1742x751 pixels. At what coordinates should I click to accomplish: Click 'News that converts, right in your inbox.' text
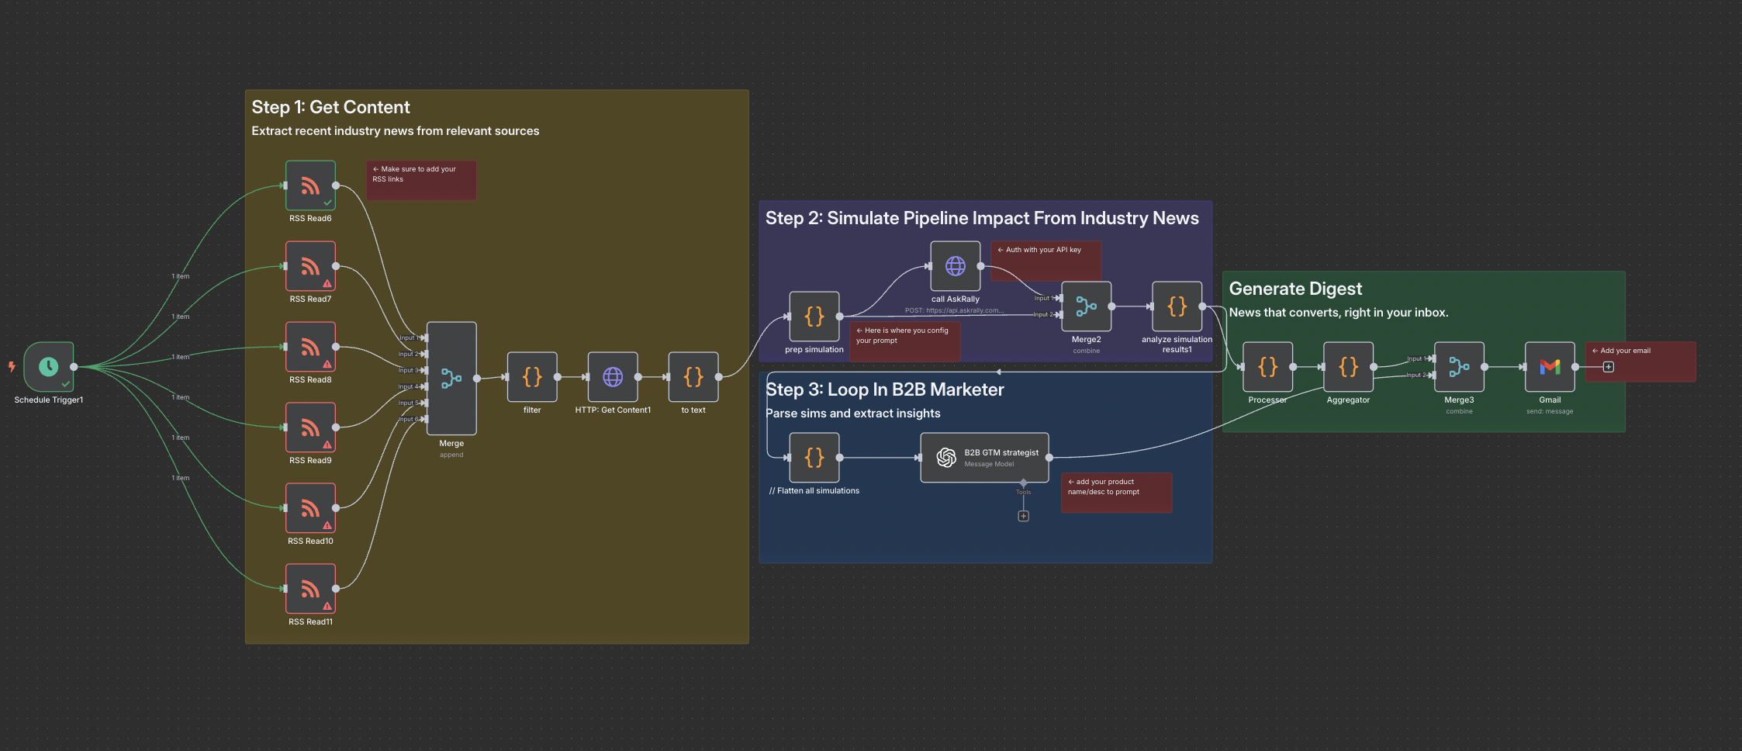point(1339,313)
